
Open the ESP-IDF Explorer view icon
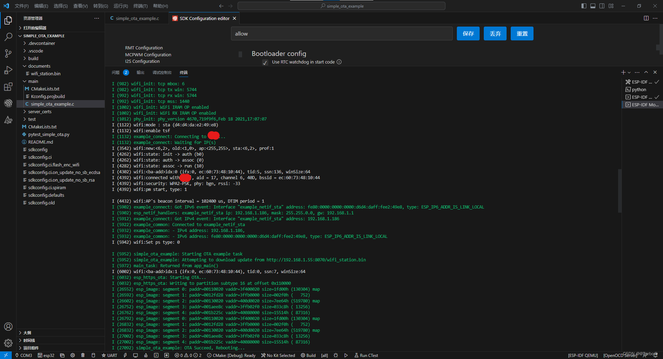pyautogui.click(x=8, y=103)
